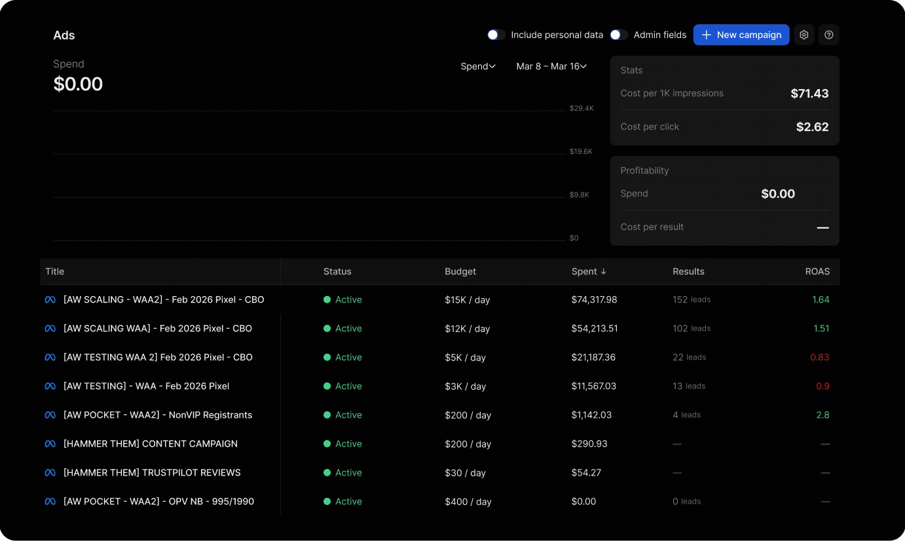The height and width of the screenshot is (541, 905).
Task: Click the $30 / day budget cell
Action: click(x=466, y=473)
